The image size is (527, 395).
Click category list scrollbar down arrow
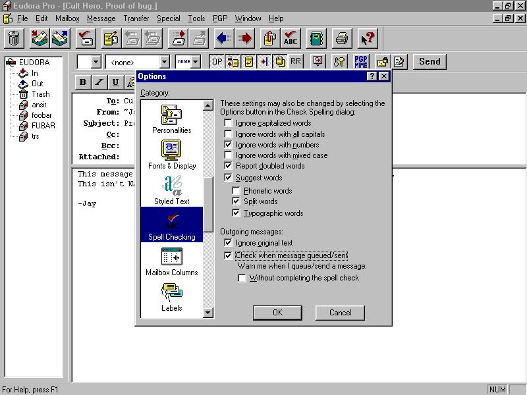point(208,313)
